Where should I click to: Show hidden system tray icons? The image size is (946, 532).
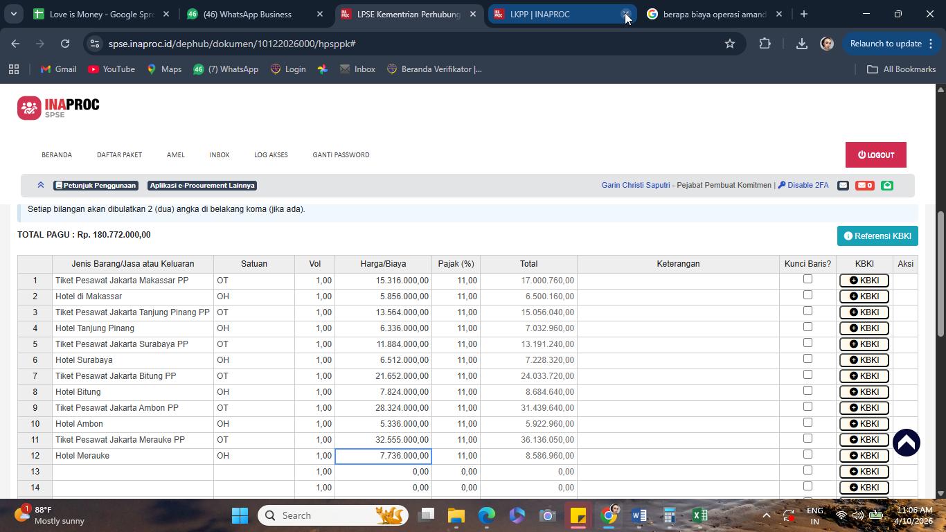(766, 515)
